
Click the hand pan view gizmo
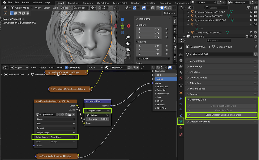point(128,43)
